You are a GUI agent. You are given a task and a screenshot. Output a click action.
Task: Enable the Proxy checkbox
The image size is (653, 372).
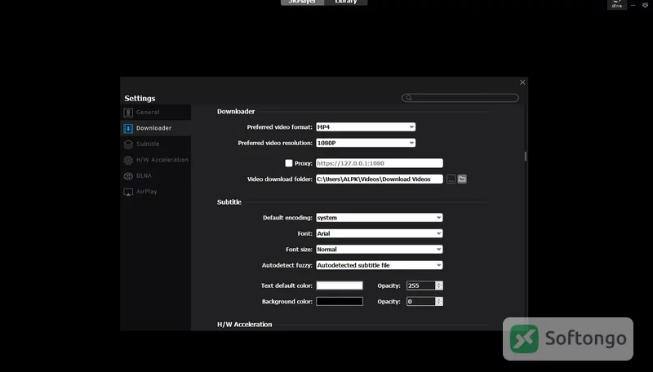[289, 163]
